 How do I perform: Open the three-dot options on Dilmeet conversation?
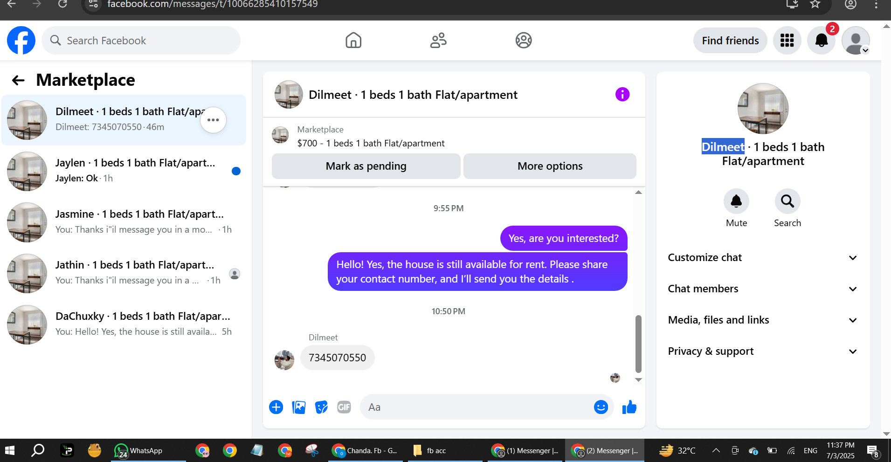(213, 120)
